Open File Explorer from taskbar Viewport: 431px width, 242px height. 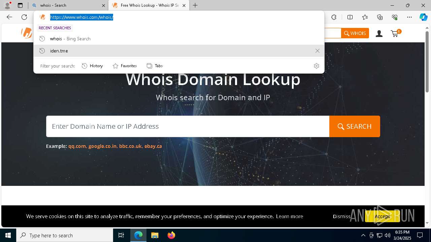pos(155,235)
